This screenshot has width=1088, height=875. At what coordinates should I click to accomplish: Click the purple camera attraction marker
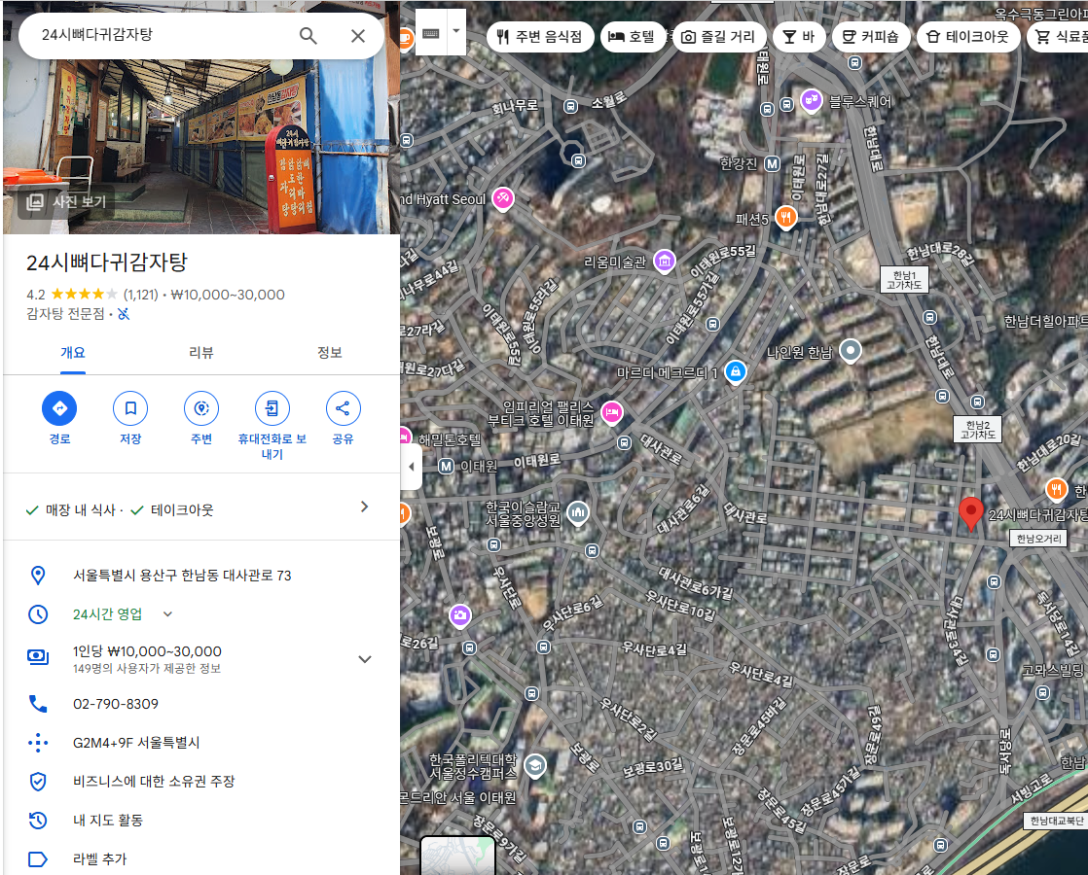tap(460, 615)
